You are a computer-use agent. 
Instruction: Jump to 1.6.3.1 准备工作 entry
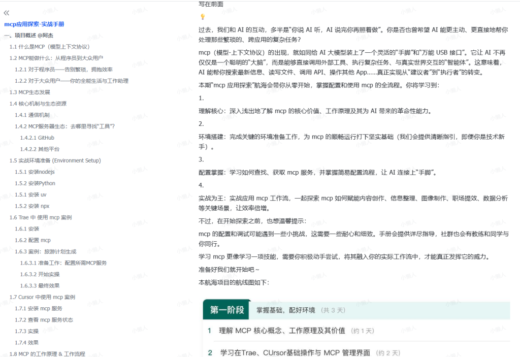(x=63, y=263)
